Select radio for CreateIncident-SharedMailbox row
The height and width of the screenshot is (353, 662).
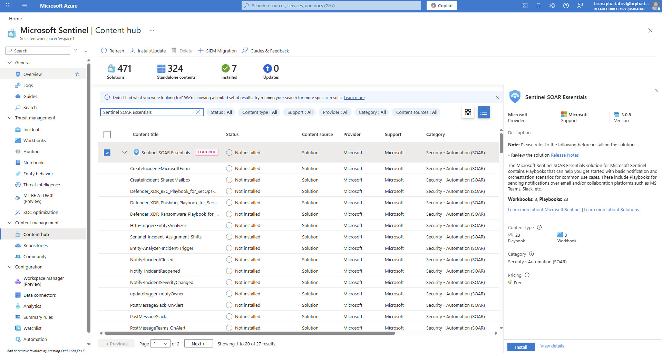[229, 180]
